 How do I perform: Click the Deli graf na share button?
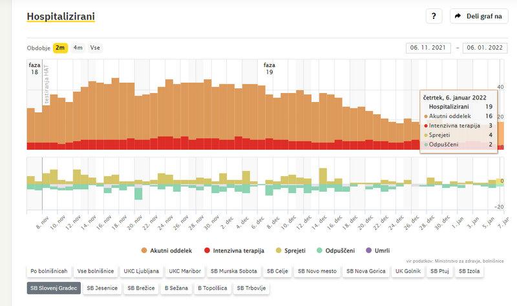pyautogui.click(x=479, y=16)
